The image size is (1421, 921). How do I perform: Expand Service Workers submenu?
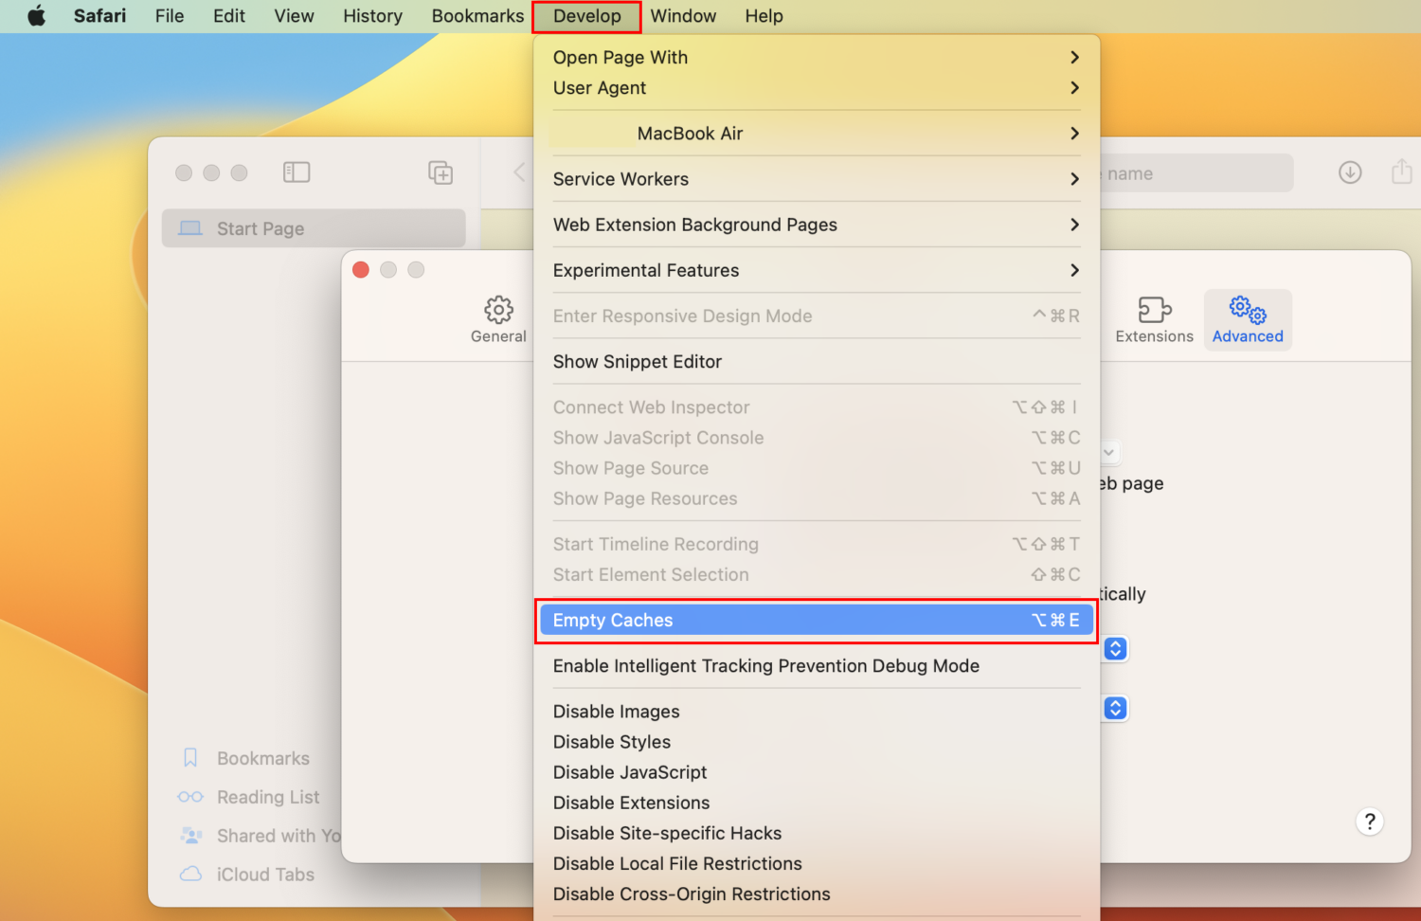pyautogui.click(x=816, y=179)
